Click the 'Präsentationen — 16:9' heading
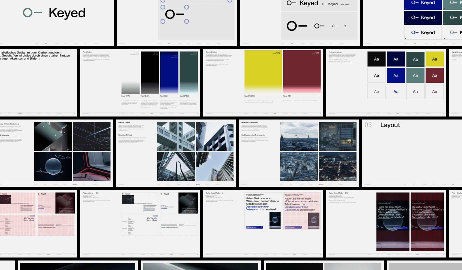This screenshot has height=270, width=462. click(90, 193)
